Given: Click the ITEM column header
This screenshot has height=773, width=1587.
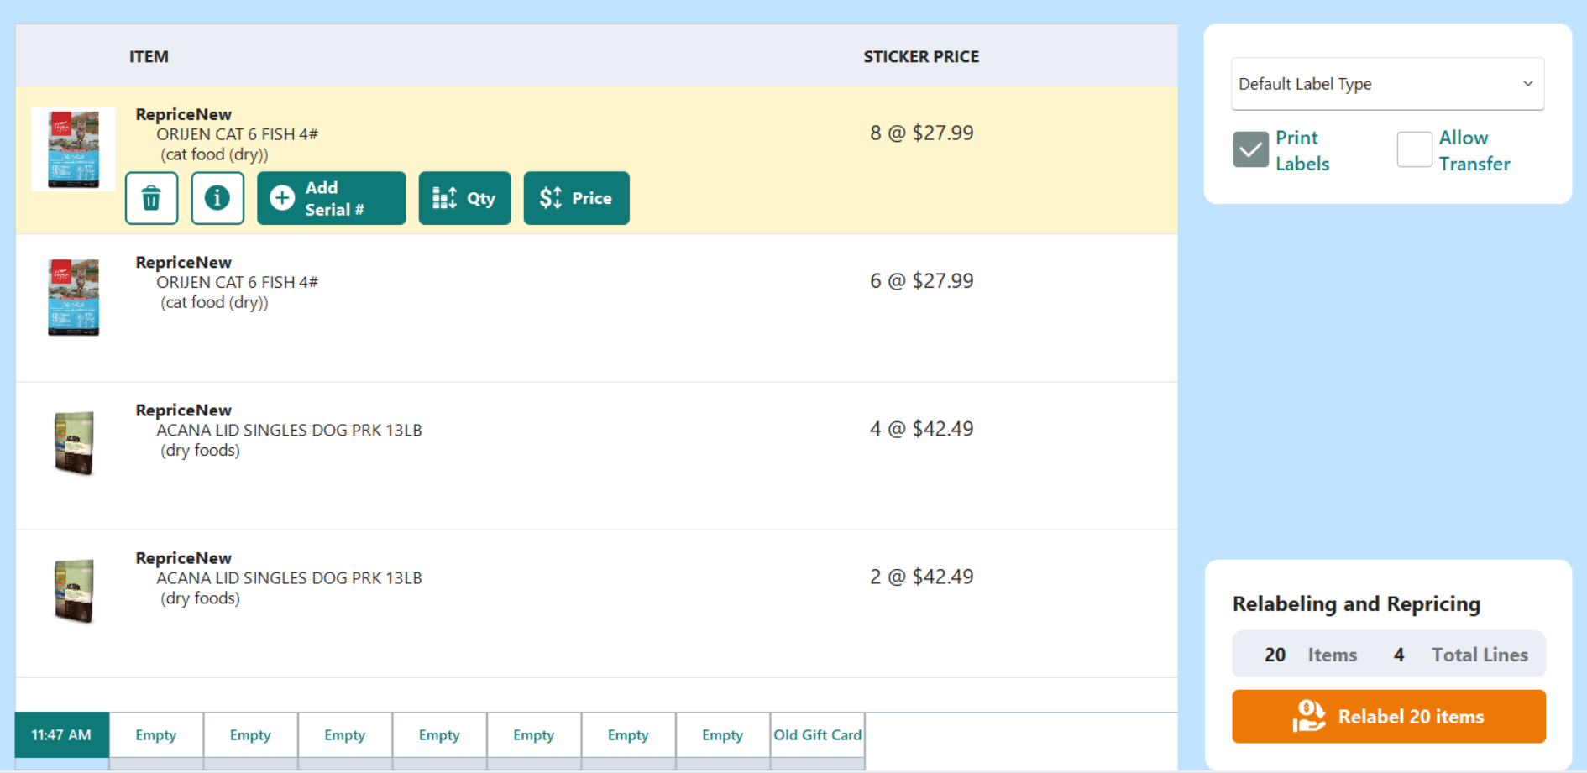Looking at the screenshot, I should 149,56.
